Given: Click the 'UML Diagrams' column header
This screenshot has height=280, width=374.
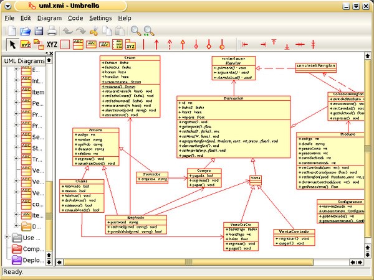Looking at the screenshot, I should pyautogui.click(x=24, y=61).
